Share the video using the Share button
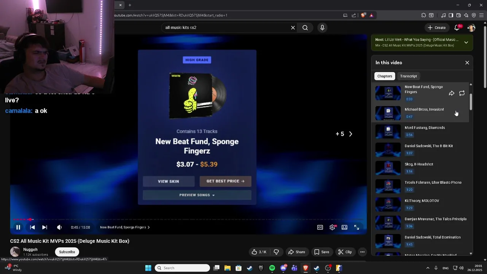 296,252
